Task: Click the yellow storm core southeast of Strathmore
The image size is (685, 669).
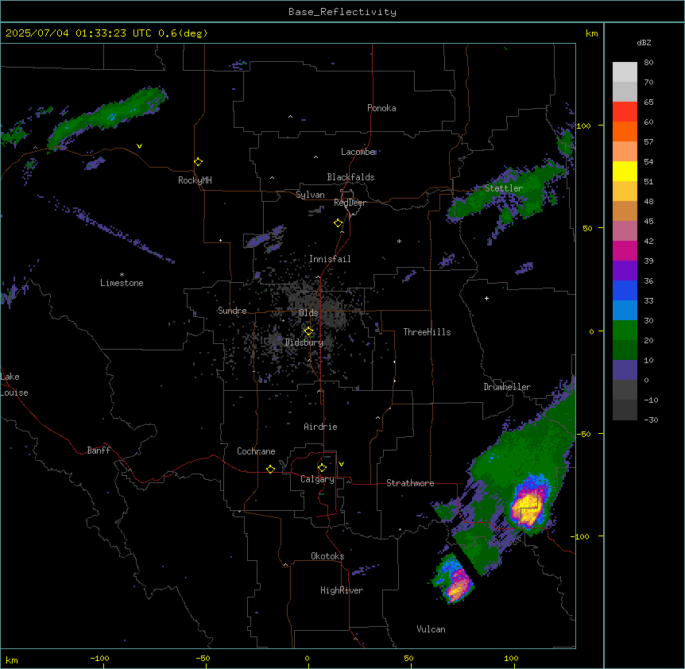Action: pyautogui.click(x=528, y=509)
